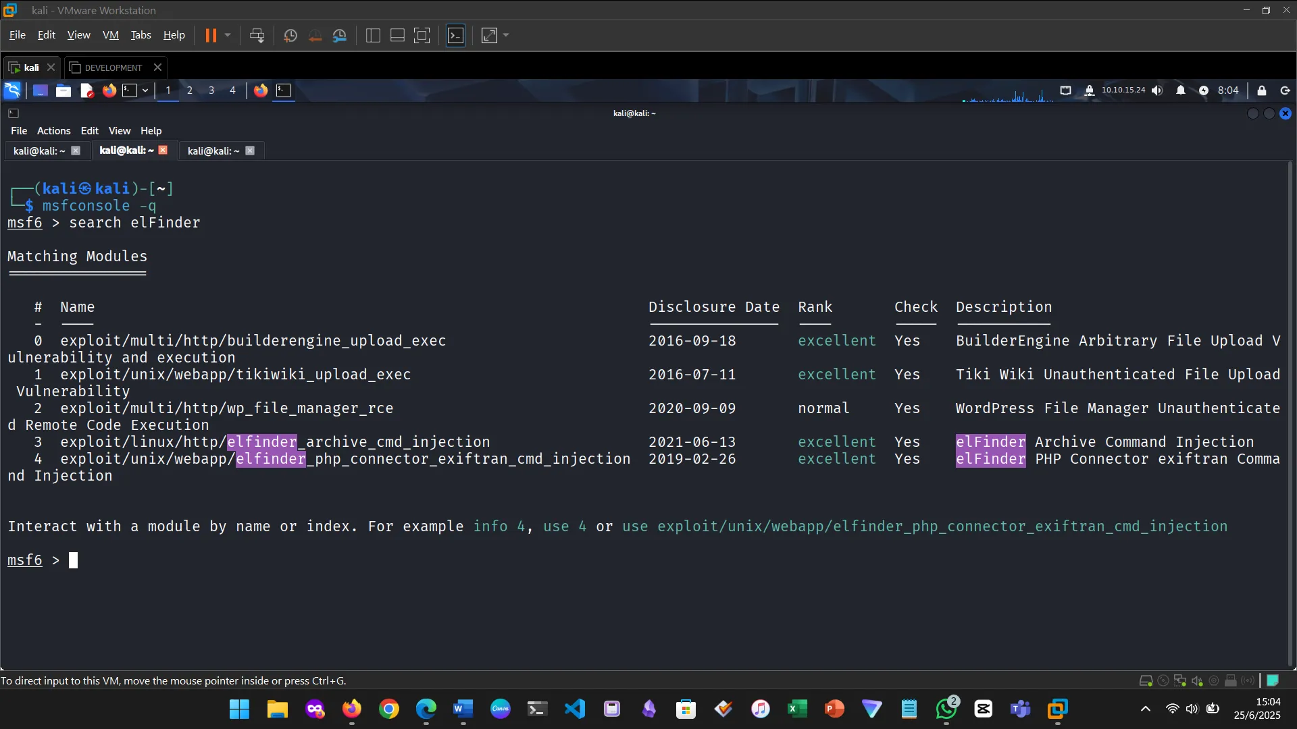Open snapshot manager wrench icon

(x=340, y=36)
